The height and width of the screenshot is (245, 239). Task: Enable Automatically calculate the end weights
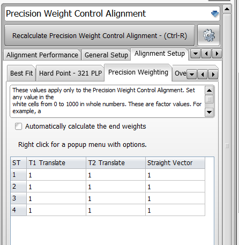[x=19, y=127]
